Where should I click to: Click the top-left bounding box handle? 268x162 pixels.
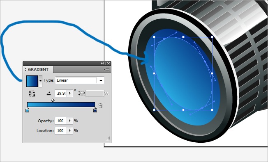(x=154, y=37)
